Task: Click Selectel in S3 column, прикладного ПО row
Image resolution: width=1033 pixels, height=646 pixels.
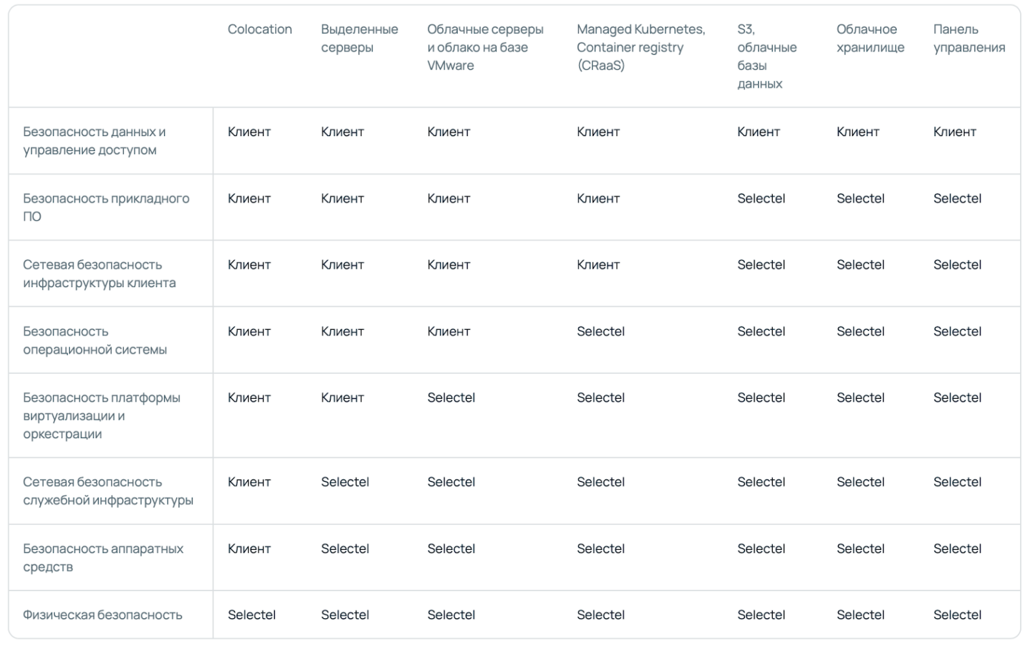Action: (761, 198)
